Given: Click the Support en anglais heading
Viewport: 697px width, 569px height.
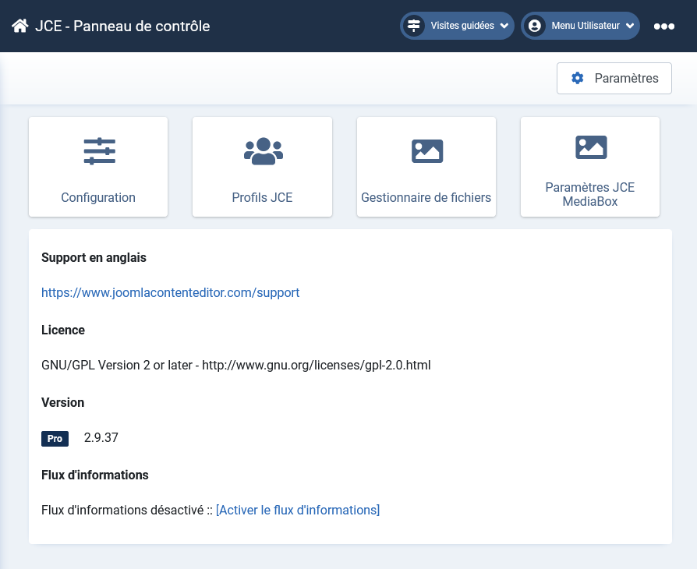Looking at the screenshot, I should (94, 258).
